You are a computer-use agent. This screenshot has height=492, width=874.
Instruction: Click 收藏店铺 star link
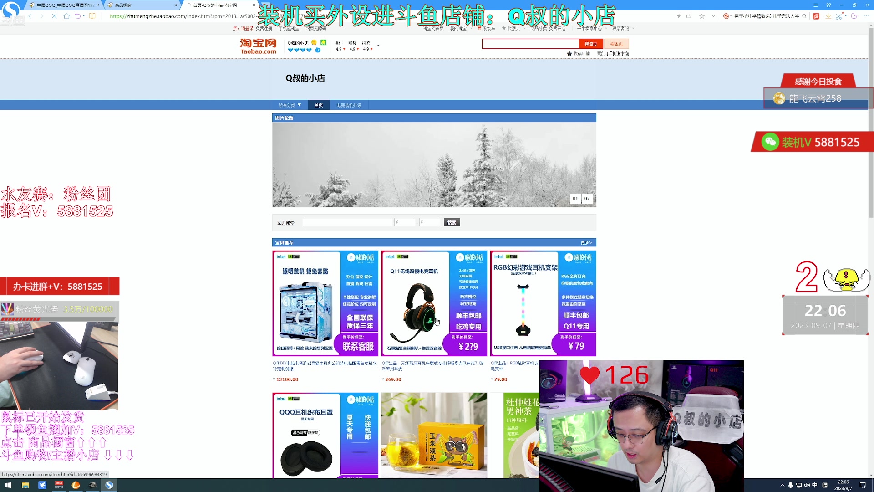[578, 54]
